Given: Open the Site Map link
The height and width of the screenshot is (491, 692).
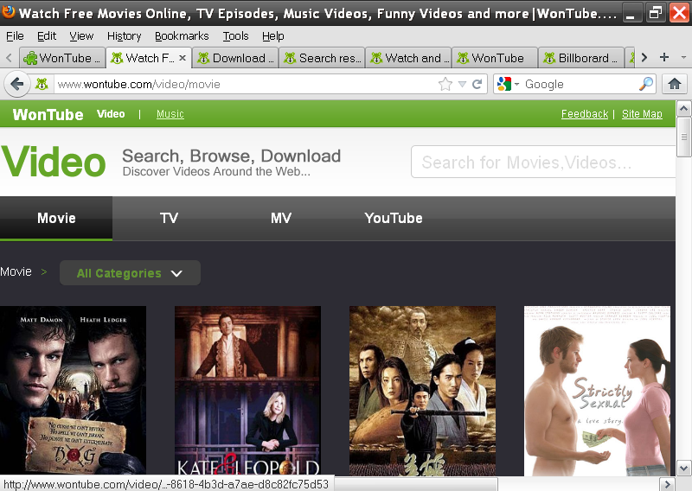Looking at the screenshot, I should [642, 114].
